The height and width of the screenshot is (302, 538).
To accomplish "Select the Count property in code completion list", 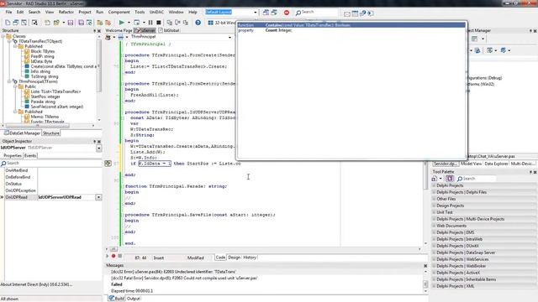I will pos(351,30).
